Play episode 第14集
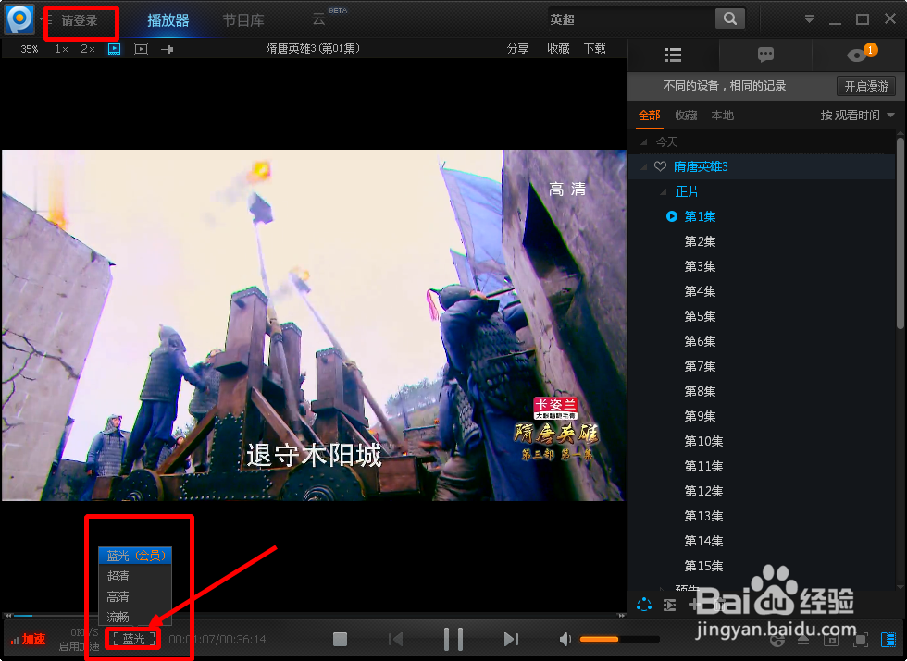Viewport: 907px width, 661px height. click(703, 541)
